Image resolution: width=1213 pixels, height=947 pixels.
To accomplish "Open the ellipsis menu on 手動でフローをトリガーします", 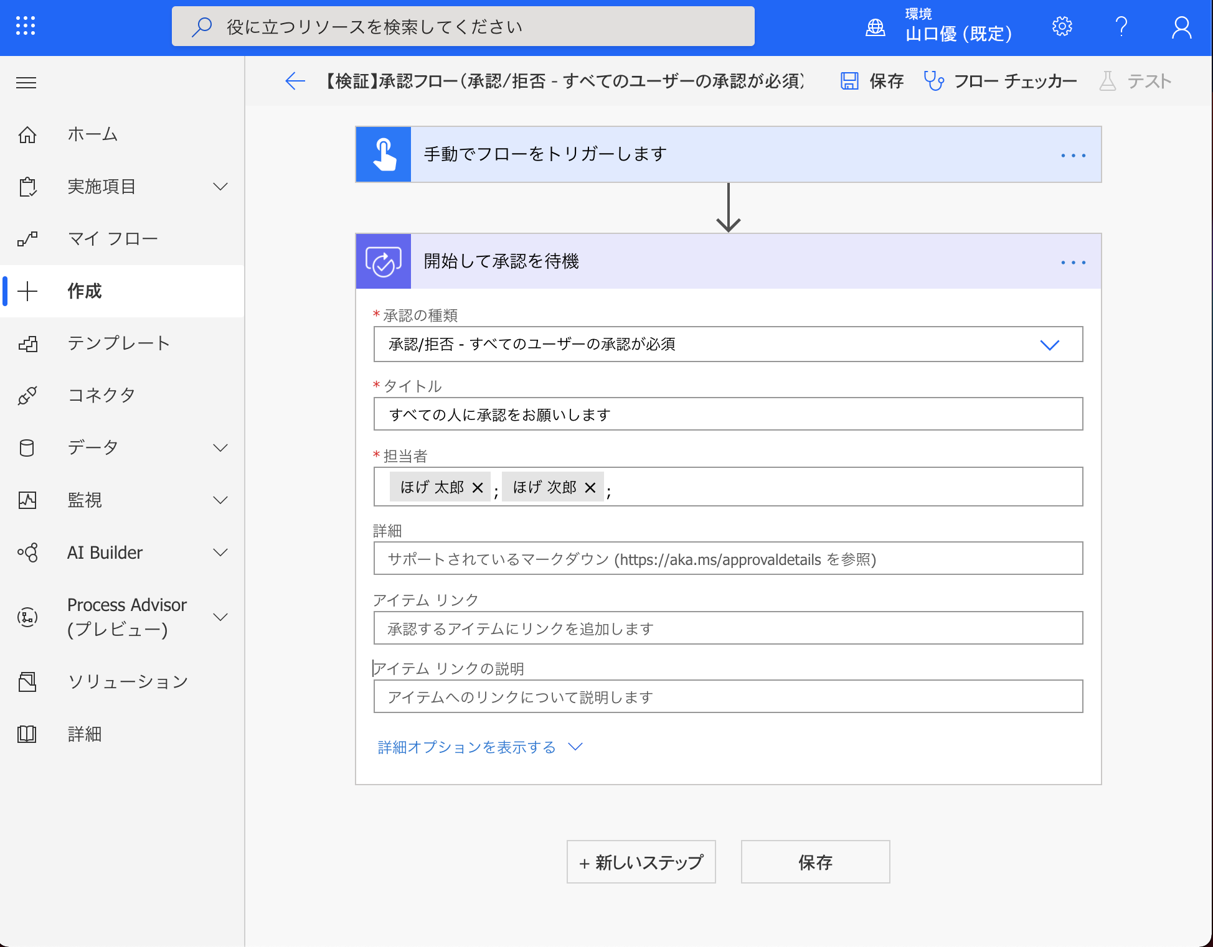I will click(x=1072, y=154).
